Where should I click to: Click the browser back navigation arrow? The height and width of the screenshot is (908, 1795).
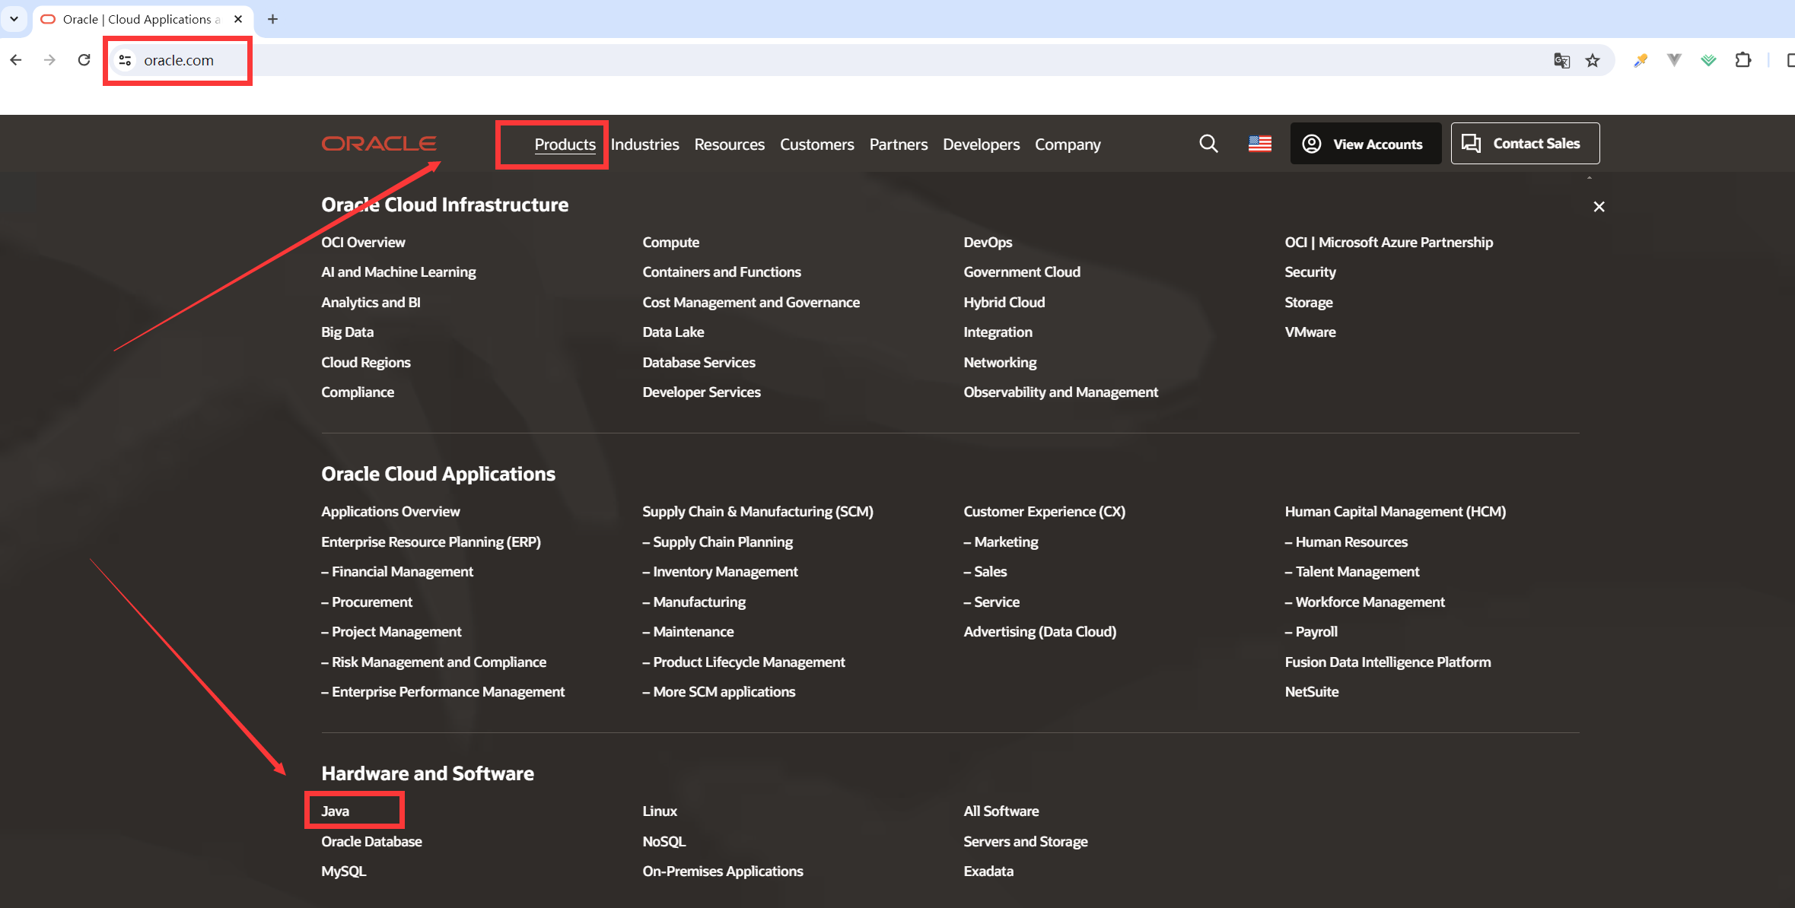pos(16,59)
